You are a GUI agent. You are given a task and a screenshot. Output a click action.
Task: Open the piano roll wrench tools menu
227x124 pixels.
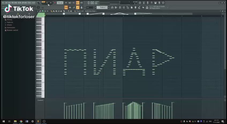coord(40,11)
